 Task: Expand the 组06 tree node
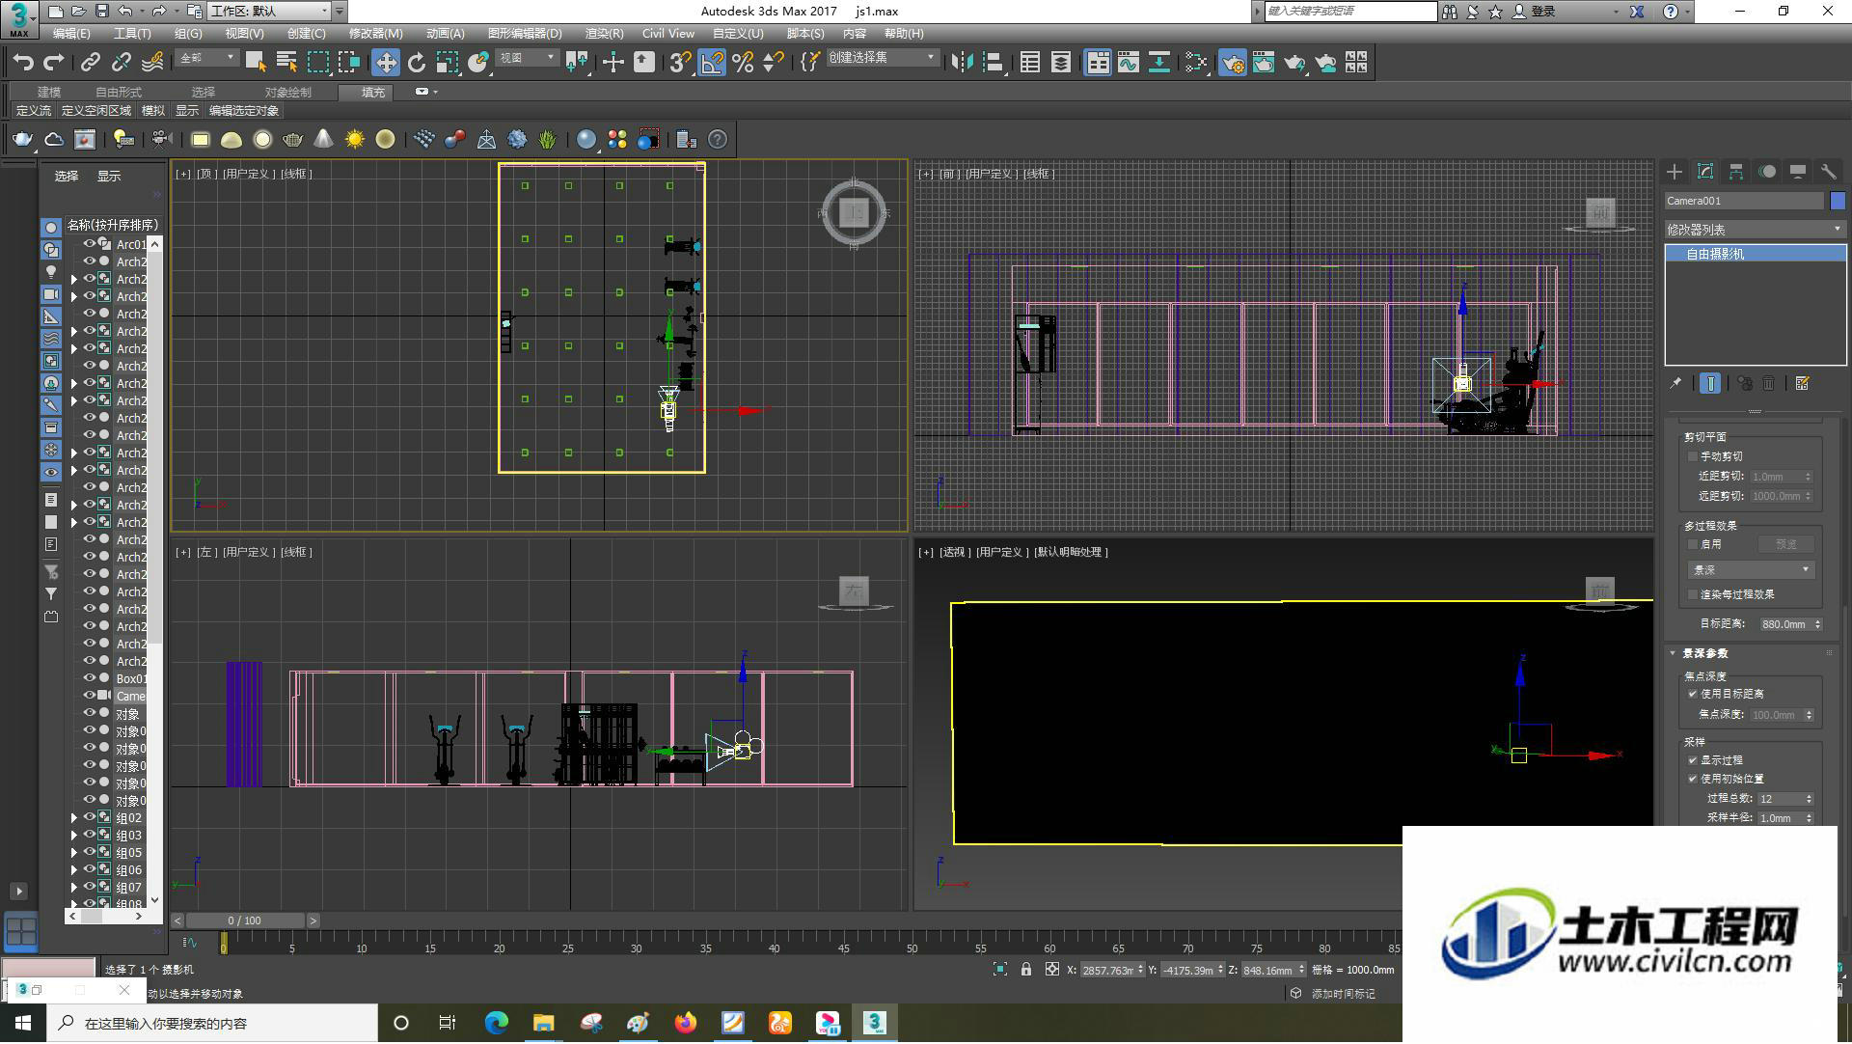click(x=74, y=870)
